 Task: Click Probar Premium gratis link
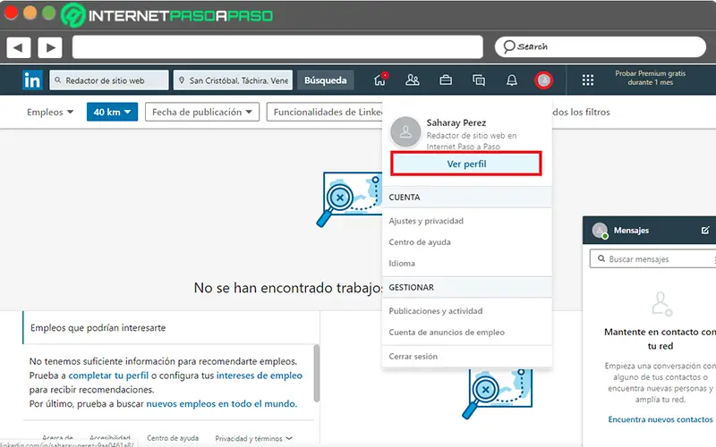[651, 78]
